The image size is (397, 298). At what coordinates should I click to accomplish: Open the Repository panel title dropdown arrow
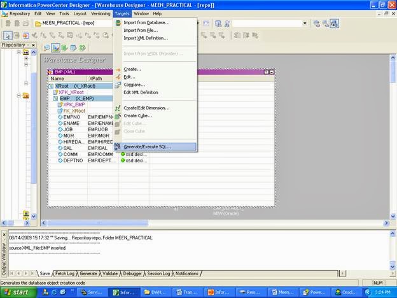tap(28, 45)
